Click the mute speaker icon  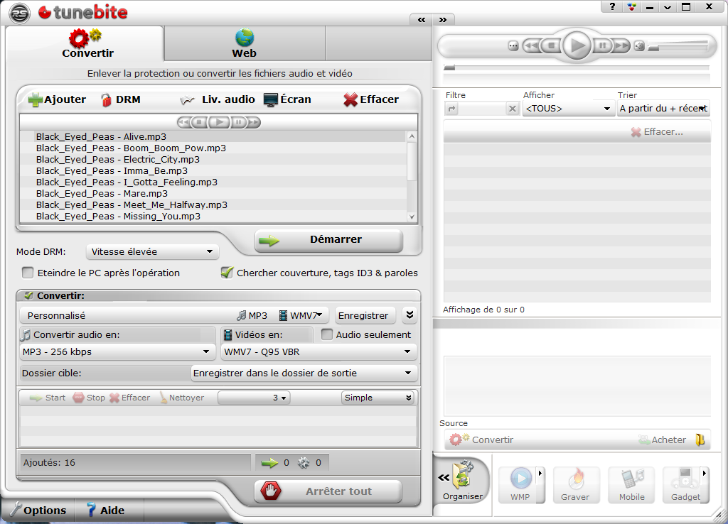click(x=639, y=46)
